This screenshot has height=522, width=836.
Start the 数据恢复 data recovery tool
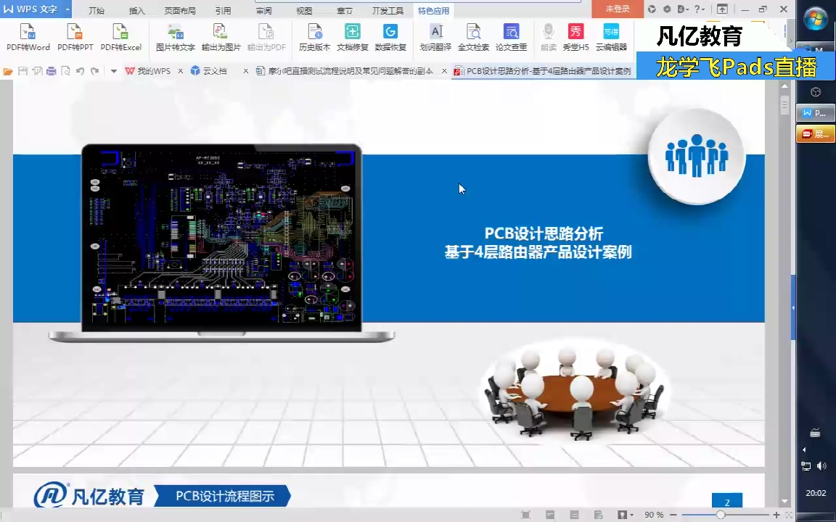pos(390,36)
